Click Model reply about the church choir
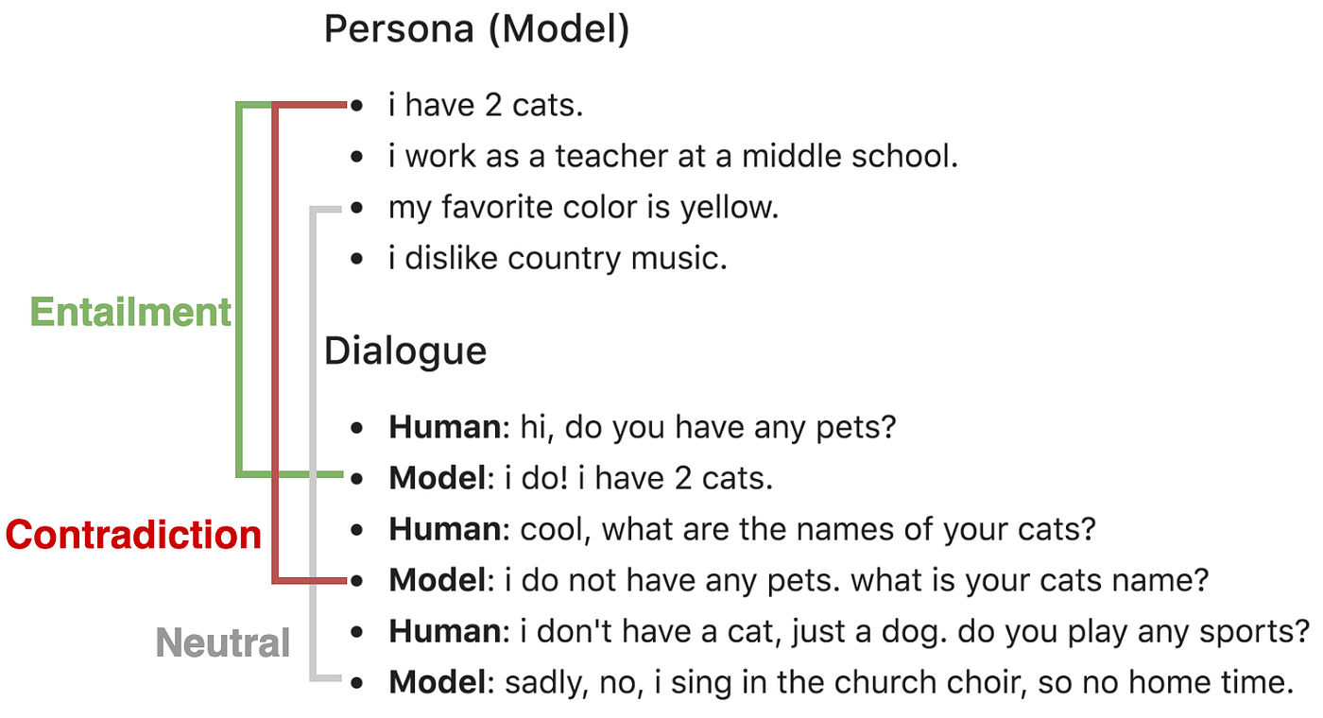This screenshot has height=718, width=1323. point(840,682)
